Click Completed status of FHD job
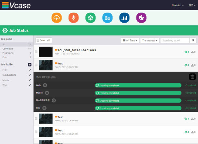Image resolution: width=198 pixels, height=144 pixels. pos(191,108)
